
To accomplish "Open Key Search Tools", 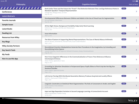I will pos(21,50).
